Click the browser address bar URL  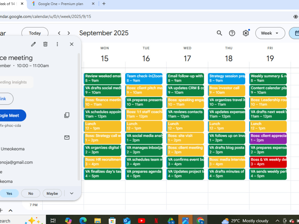(x=45, y=16)
